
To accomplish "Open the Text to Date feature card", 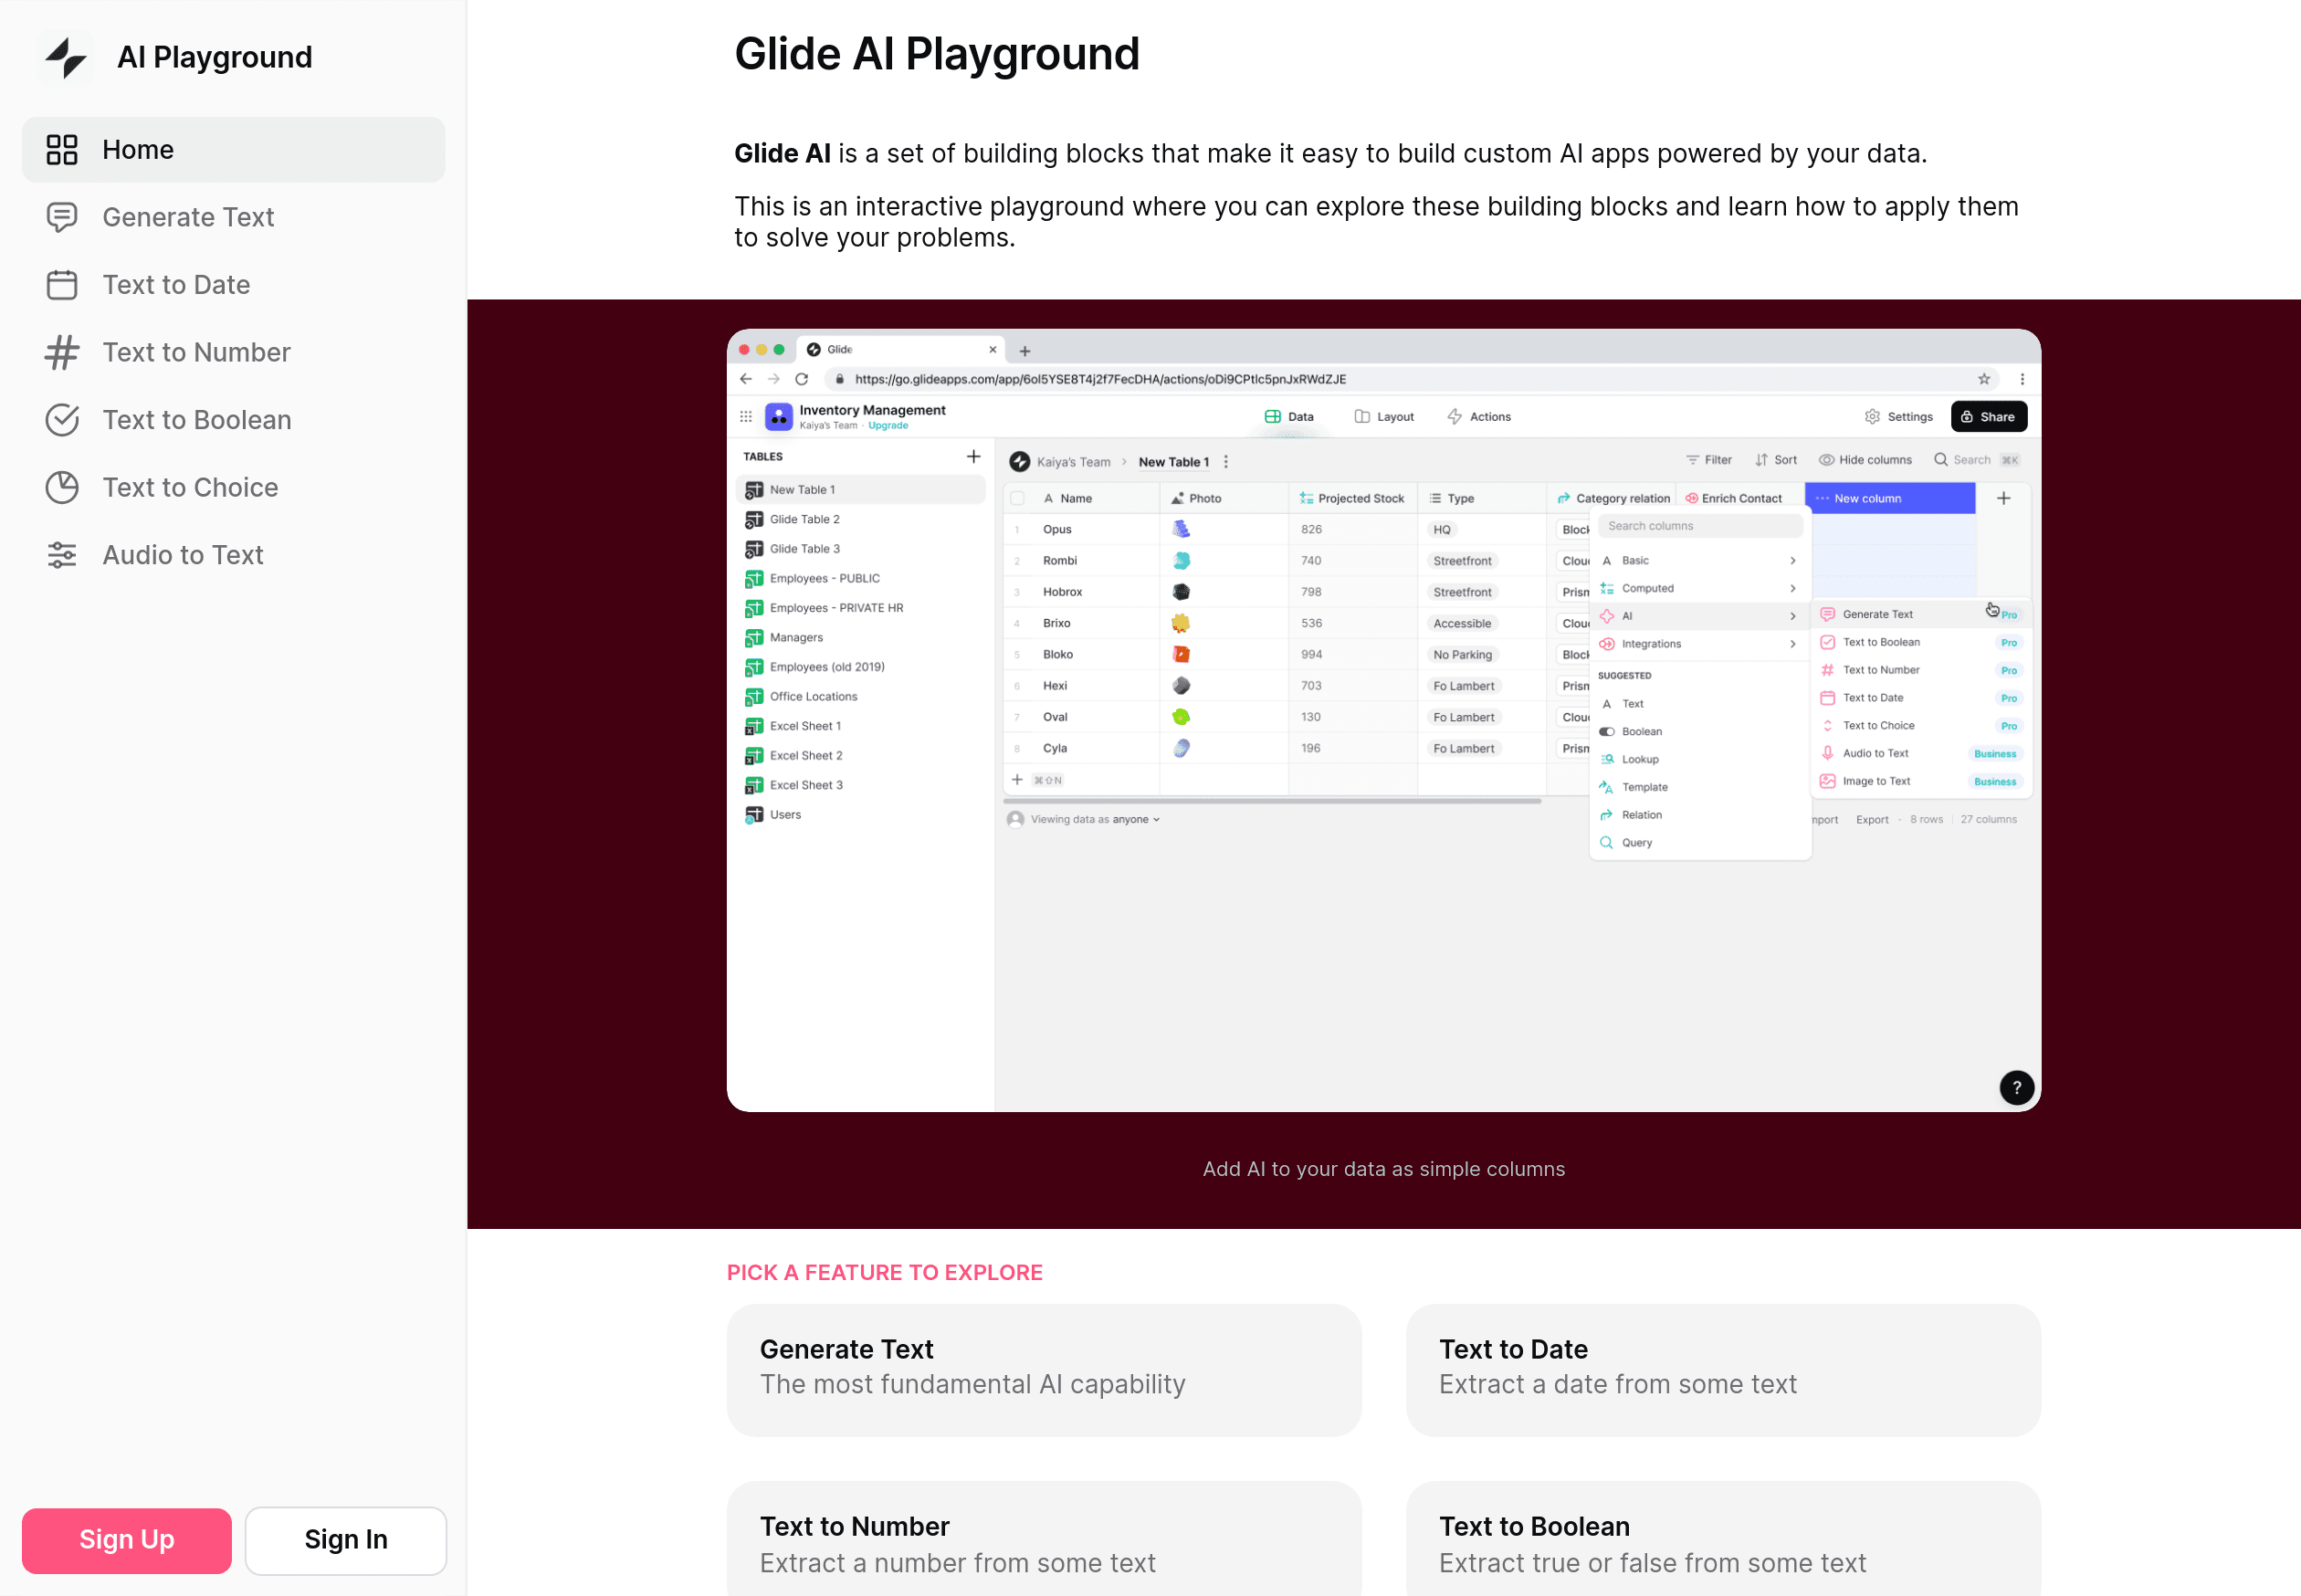I will [1723, 1369].
